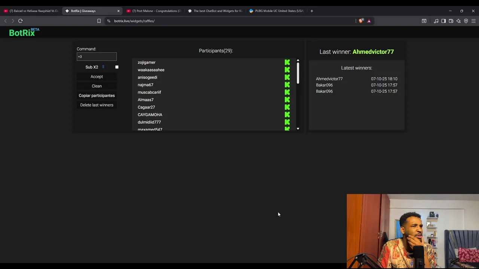
Task: Click the Kick icon beside Cagaar27
Action: (x=287, y=107)
